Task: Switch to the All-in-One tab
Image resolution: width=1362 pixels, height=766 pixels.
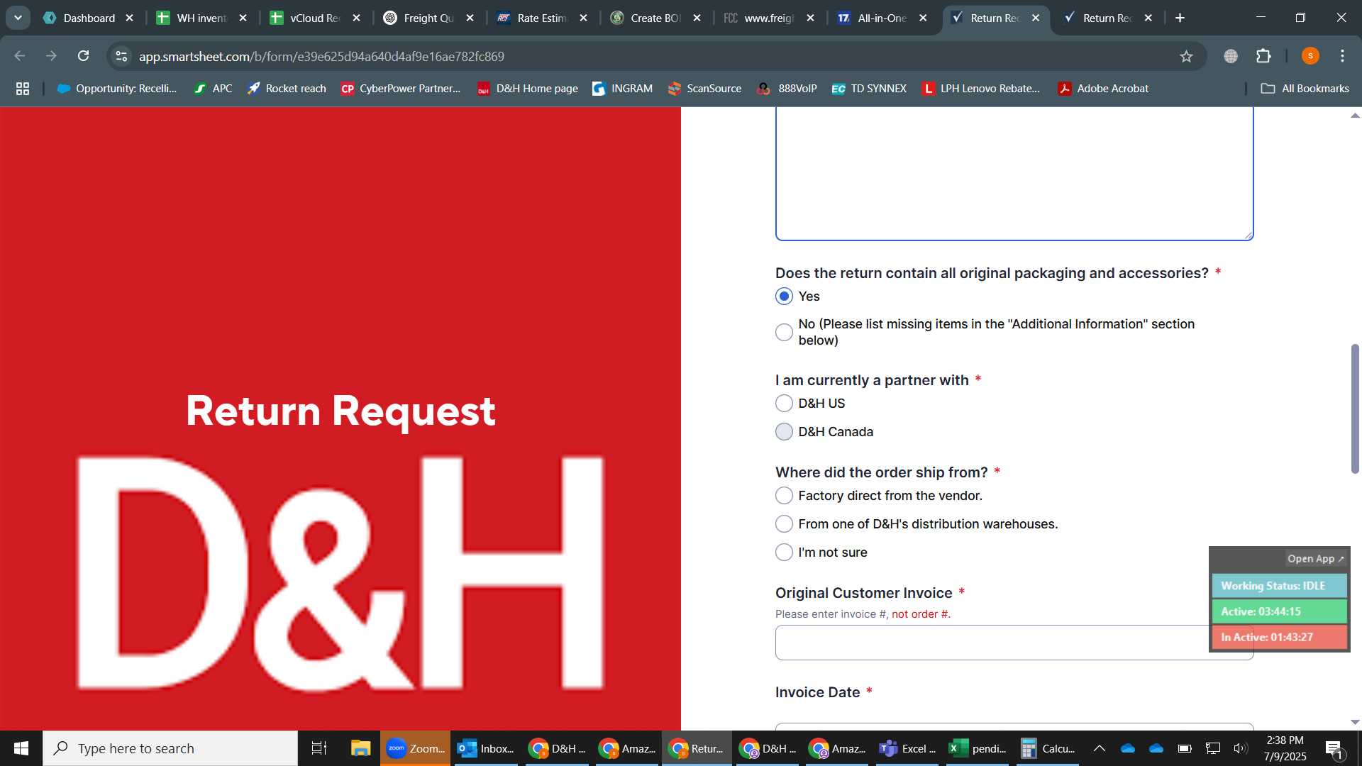Action: 881,18
